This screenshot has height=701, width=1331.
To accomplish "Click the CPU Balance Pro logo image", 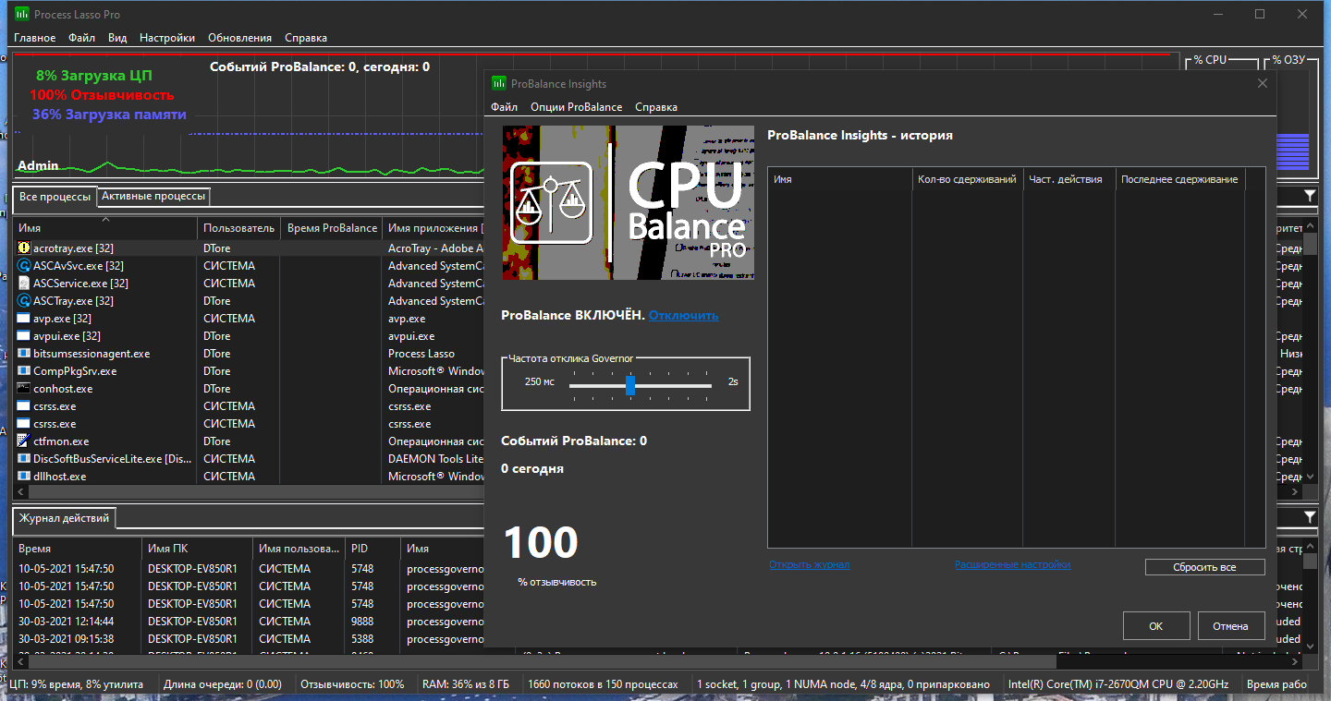I will click(x=629, y=202).
